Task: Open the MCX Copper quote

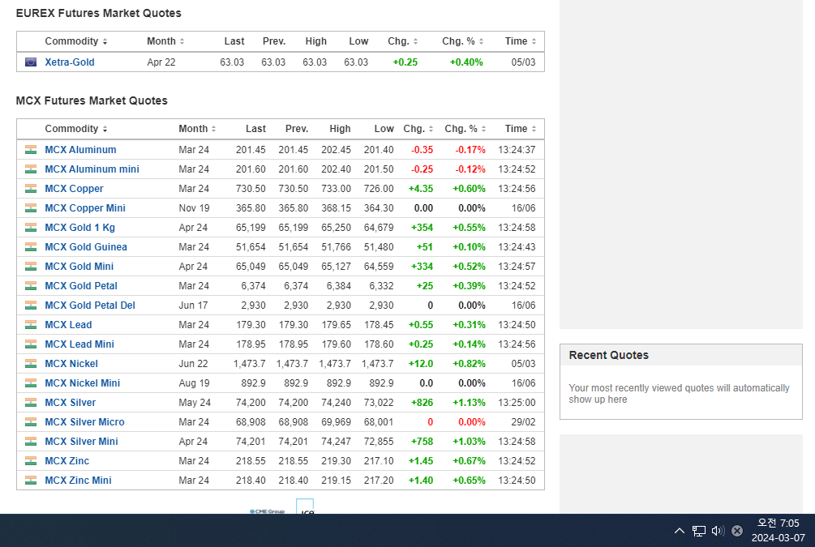Action: click(x=74, y=189)
